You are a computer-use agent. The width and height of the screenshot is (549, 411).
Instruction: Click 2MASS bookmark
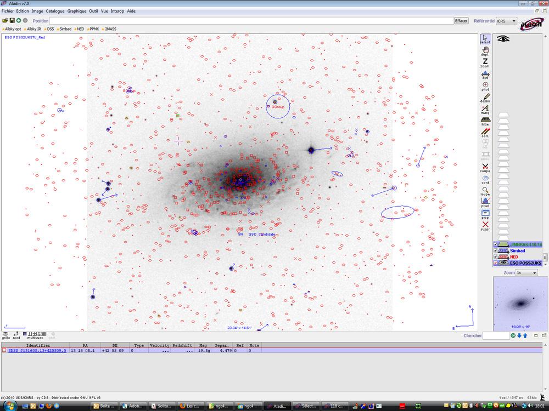pyautogui.click(x=110, y=29)
